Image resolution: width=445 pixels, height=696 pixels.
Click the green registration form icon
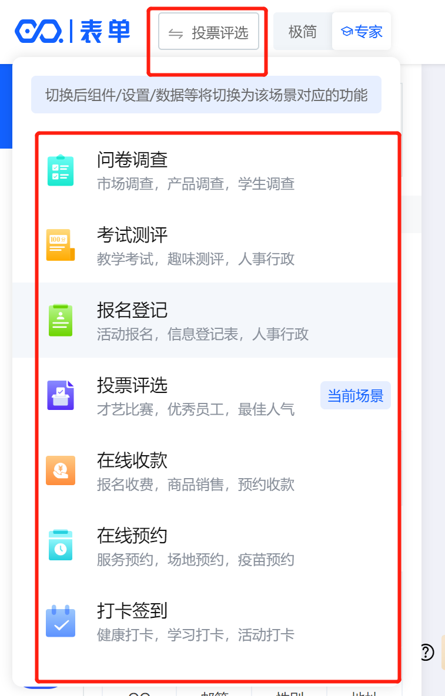[61, 320]
